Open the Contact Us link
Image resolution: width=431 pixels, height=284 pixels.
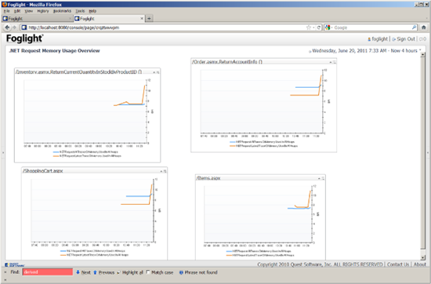click(398, 264)
